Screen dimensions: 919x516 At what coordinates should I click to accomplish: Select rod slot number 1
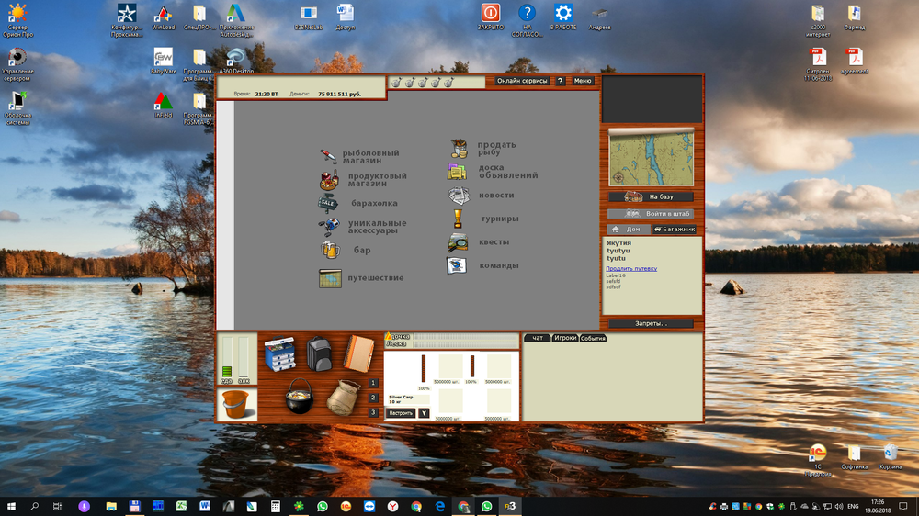pos(373,383)
